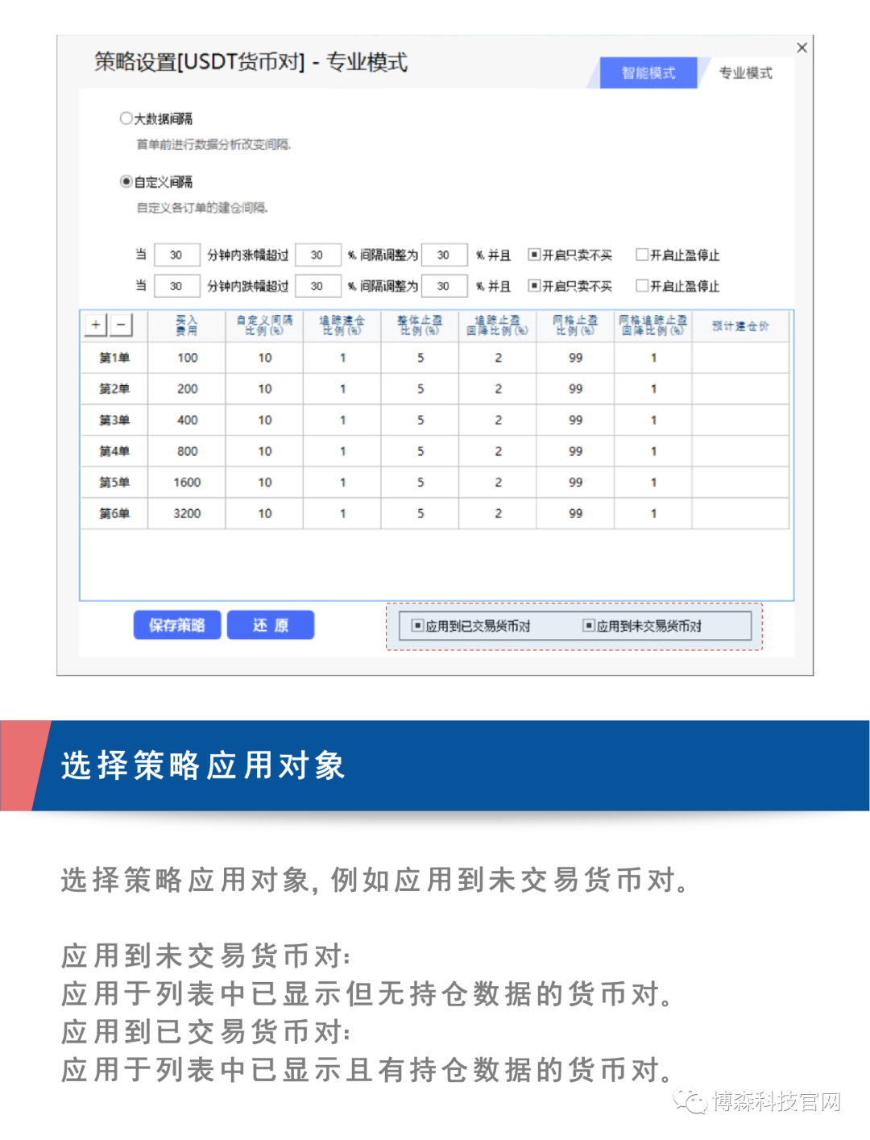Click the 买入费用 column header

click(x=187, y=325)
